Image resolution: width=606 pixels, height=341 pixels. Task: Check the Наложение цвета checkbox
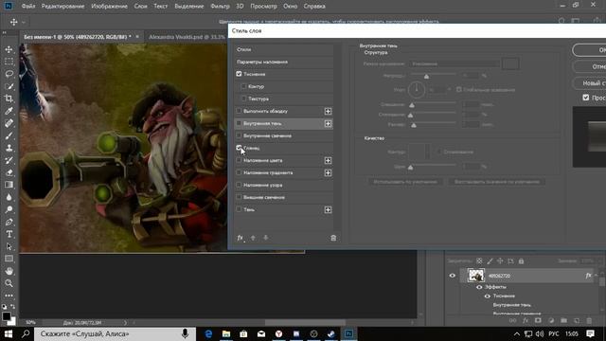click(239, 160)
